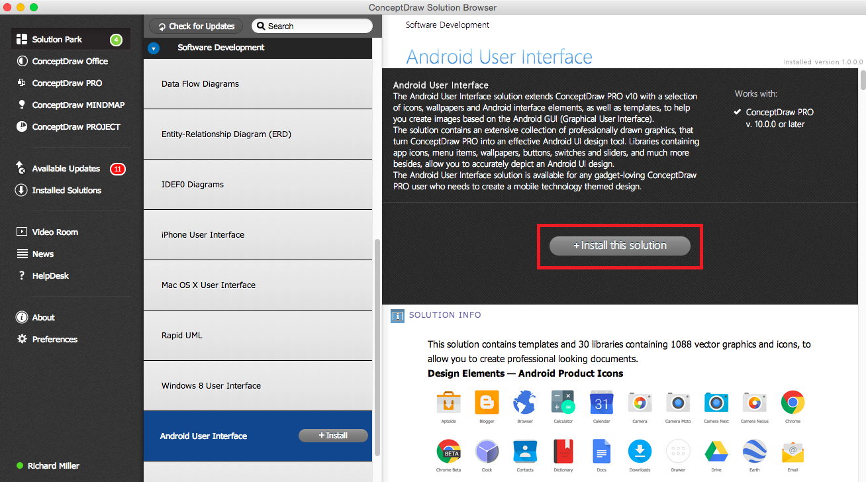
Task: Click the green 4 badge on Solution Park
Action: [117, 40]
